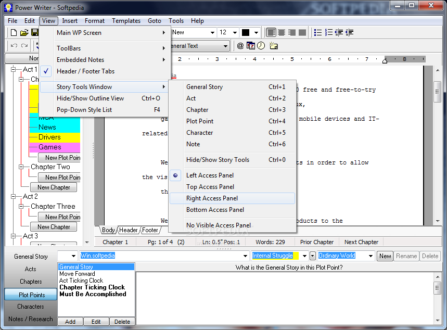The height and width of the screenshot is (330, 447).
Task: Click the Power Writer lightbulb title icon
Action: (8, 8)
